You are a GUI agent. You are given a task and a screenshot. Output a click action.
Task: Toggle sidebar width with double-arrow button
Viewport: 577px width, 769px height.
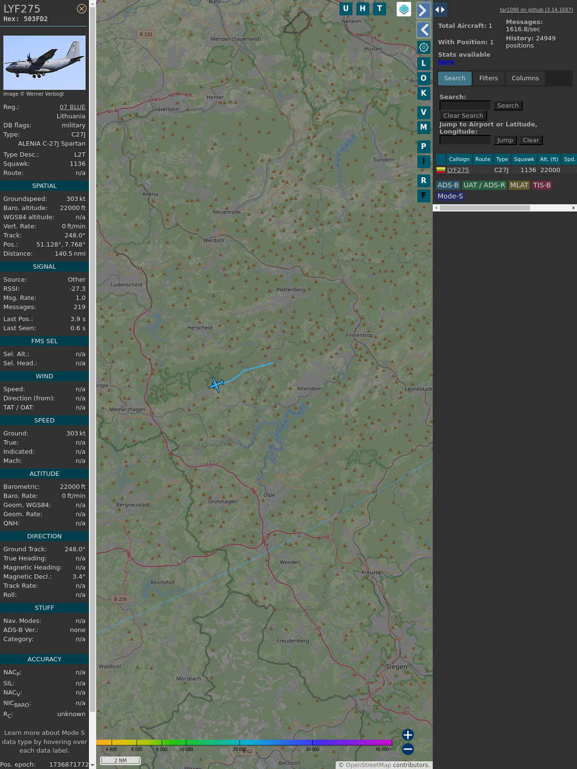(440, 10)
